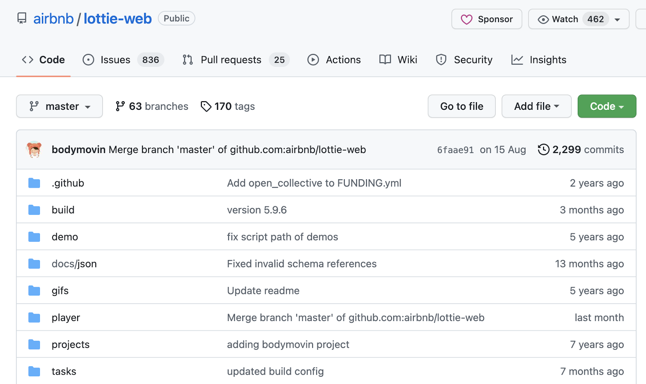The image size is (646, 384).
Task: Switch to the Code tab
Action: point(43,60)
